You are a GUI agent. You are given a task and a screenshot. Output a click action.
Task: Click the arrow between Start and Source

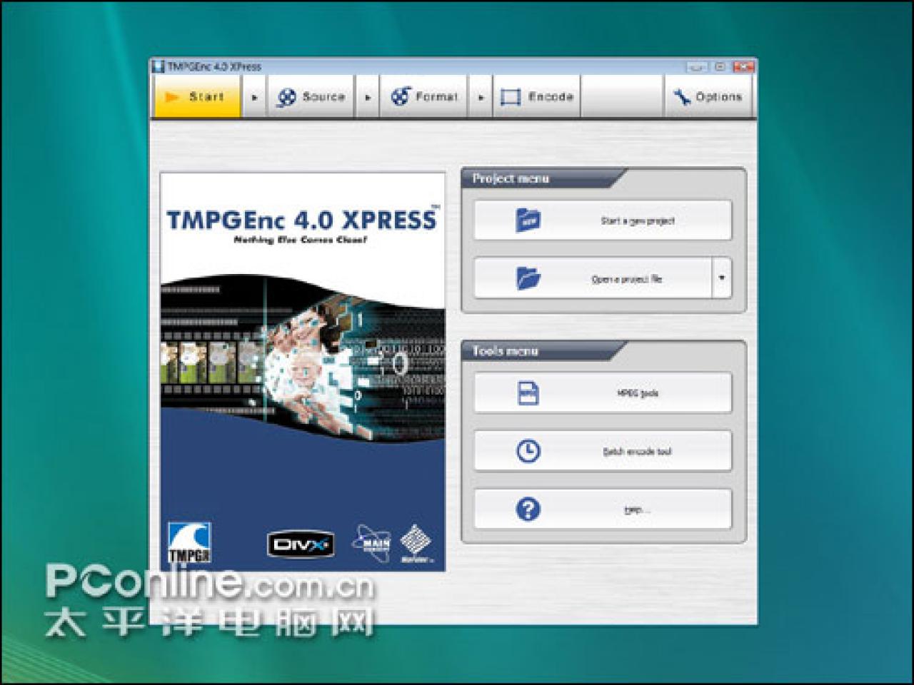point(254,97)
